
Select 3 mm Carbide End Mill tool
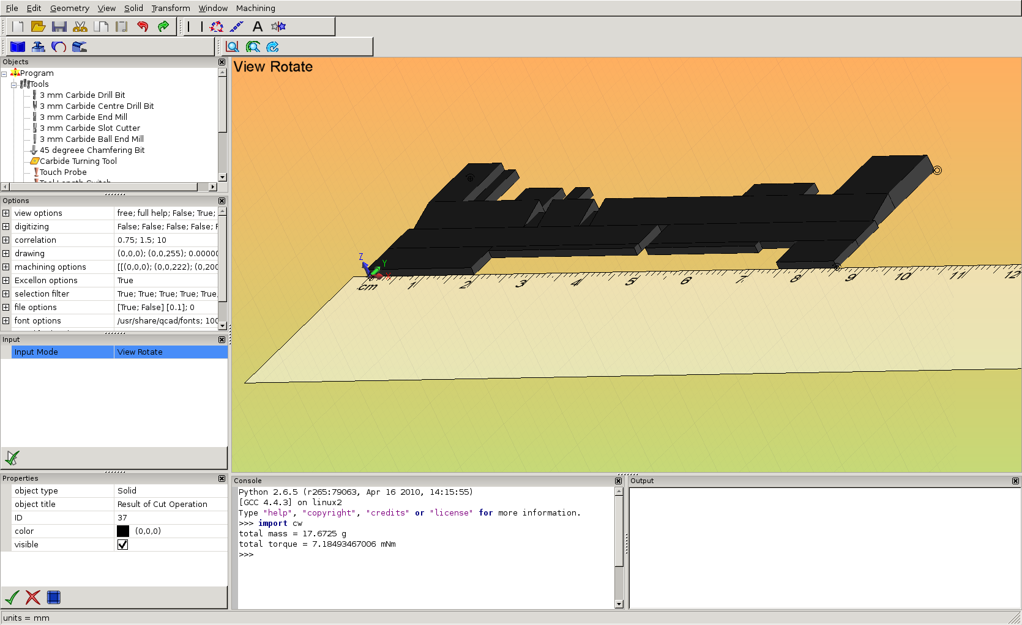83,117
